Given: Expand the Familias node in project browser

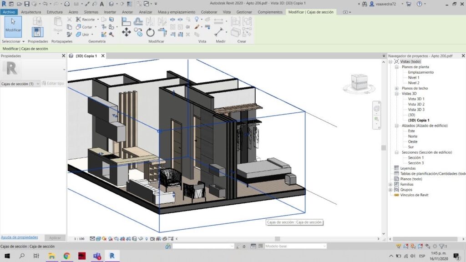Looking at the screenshot, I should pyautogui.click(x=390, y=184).
